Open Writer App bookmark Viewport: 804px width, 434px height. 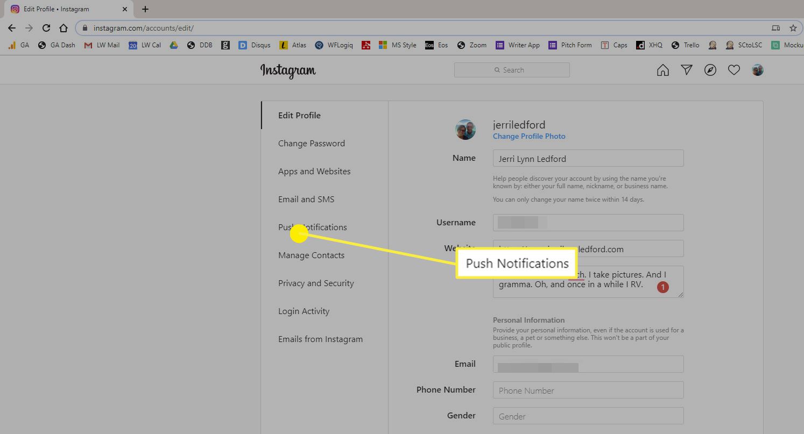pyautogui.click(x=517, y=45)
